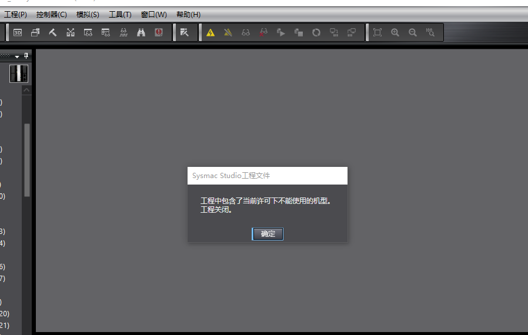Click the fit-to-screen zoom icon
Image resolution: width=528 pixels, height=335 pixels.
tap(377, 32)
